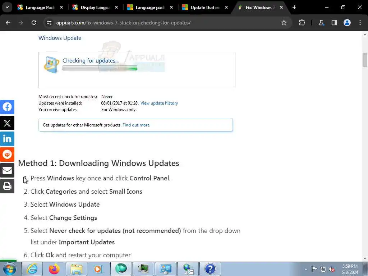This screenshot has width=368, height=276.
Task: Open the globe with checklist taskbar icon
Action: point(188,269)
